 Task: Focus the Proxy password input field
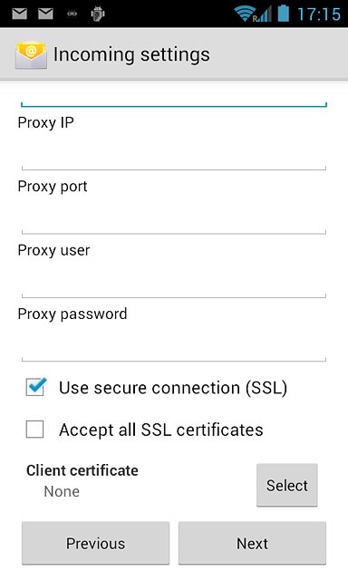174,344
